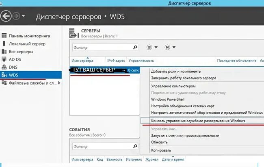The width and height of the screenshot is (264, 167).
Task: Open the servers saved query dropdown arrow
Action: click(x=174, y=47)
